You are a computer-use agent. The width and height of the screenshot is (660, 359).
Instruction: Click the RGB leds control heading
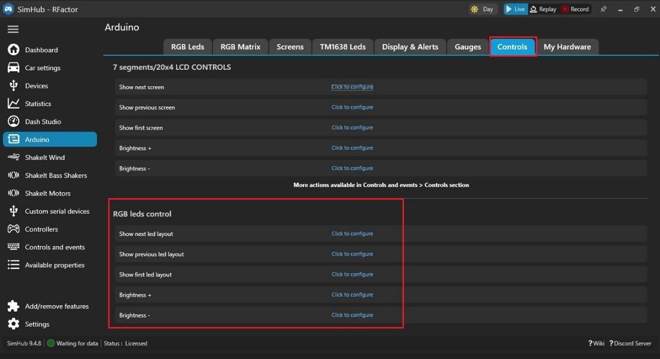(142, 214)
